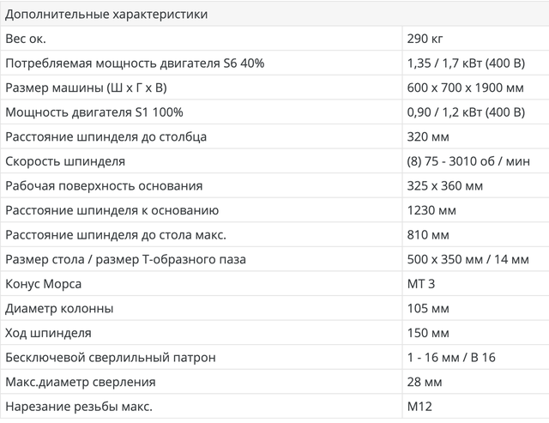Select the 'Мощность двигателя S1 100%' label
The height and width of the screenshot is (423, 549).
coord(94,112)
